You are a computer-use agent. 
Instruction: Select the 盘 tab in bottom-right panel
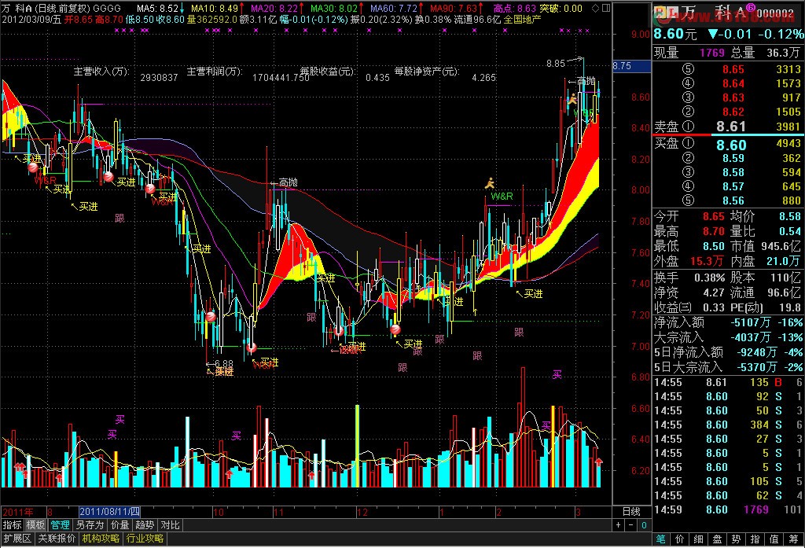pyautogui.click(x=717, y=539)
